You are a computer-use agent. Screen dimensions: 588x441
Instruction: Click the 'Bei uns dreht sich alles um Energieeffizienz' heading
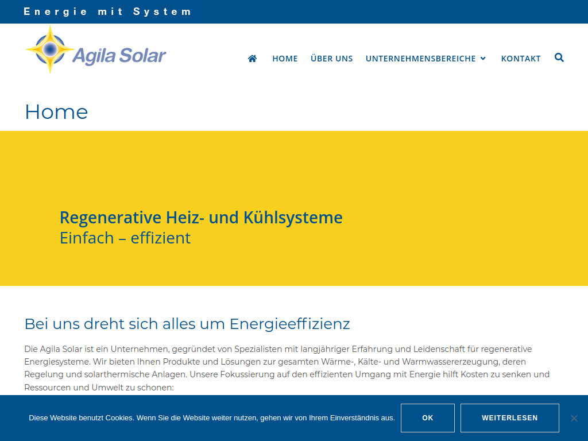[x=187, y=324]
